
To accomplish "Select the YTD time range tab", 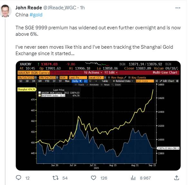I will (x=47, y=81).
